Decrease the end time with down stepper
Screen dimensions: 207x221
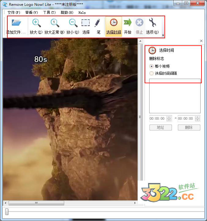pos(197,120)
